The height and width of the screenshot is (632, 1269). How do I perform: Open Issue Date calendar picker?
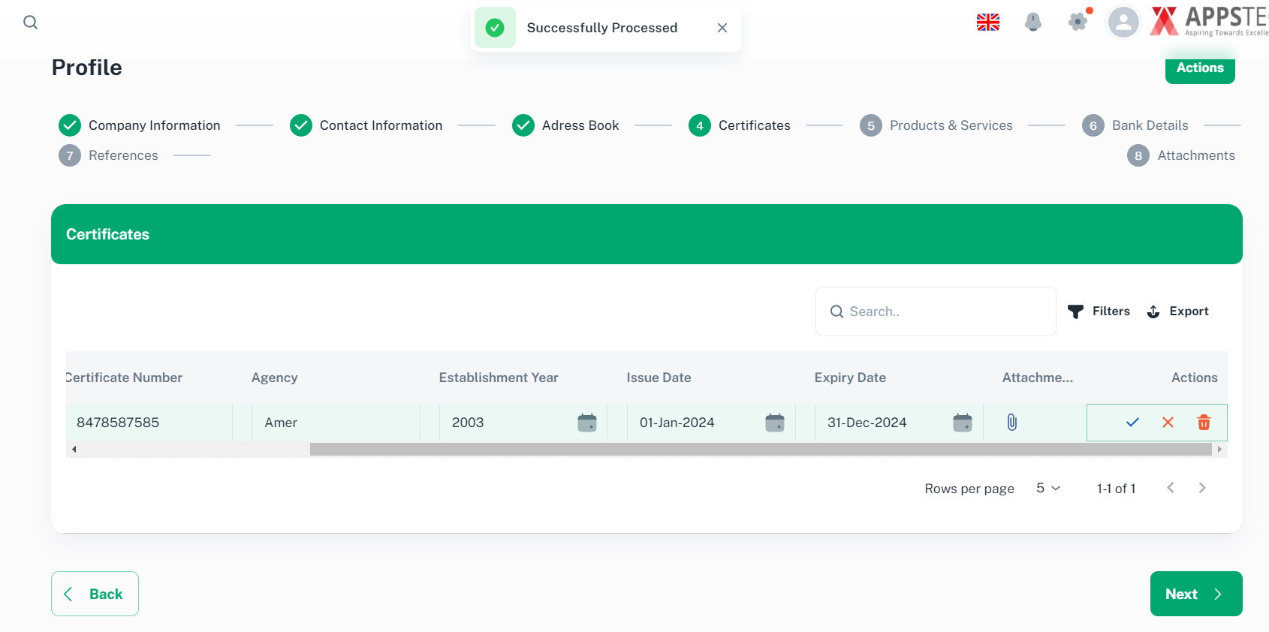coord(775,423)
